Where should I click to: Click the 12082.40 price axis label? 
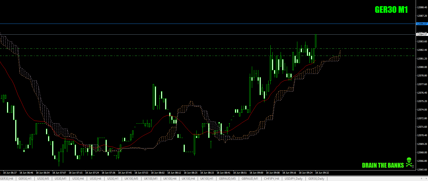(422, 50)
